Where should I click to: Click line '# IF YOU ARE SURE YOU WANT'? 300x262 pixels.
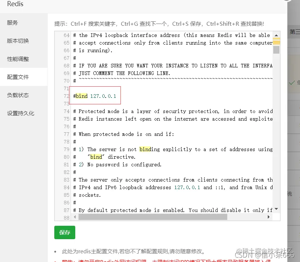[173, 66]
